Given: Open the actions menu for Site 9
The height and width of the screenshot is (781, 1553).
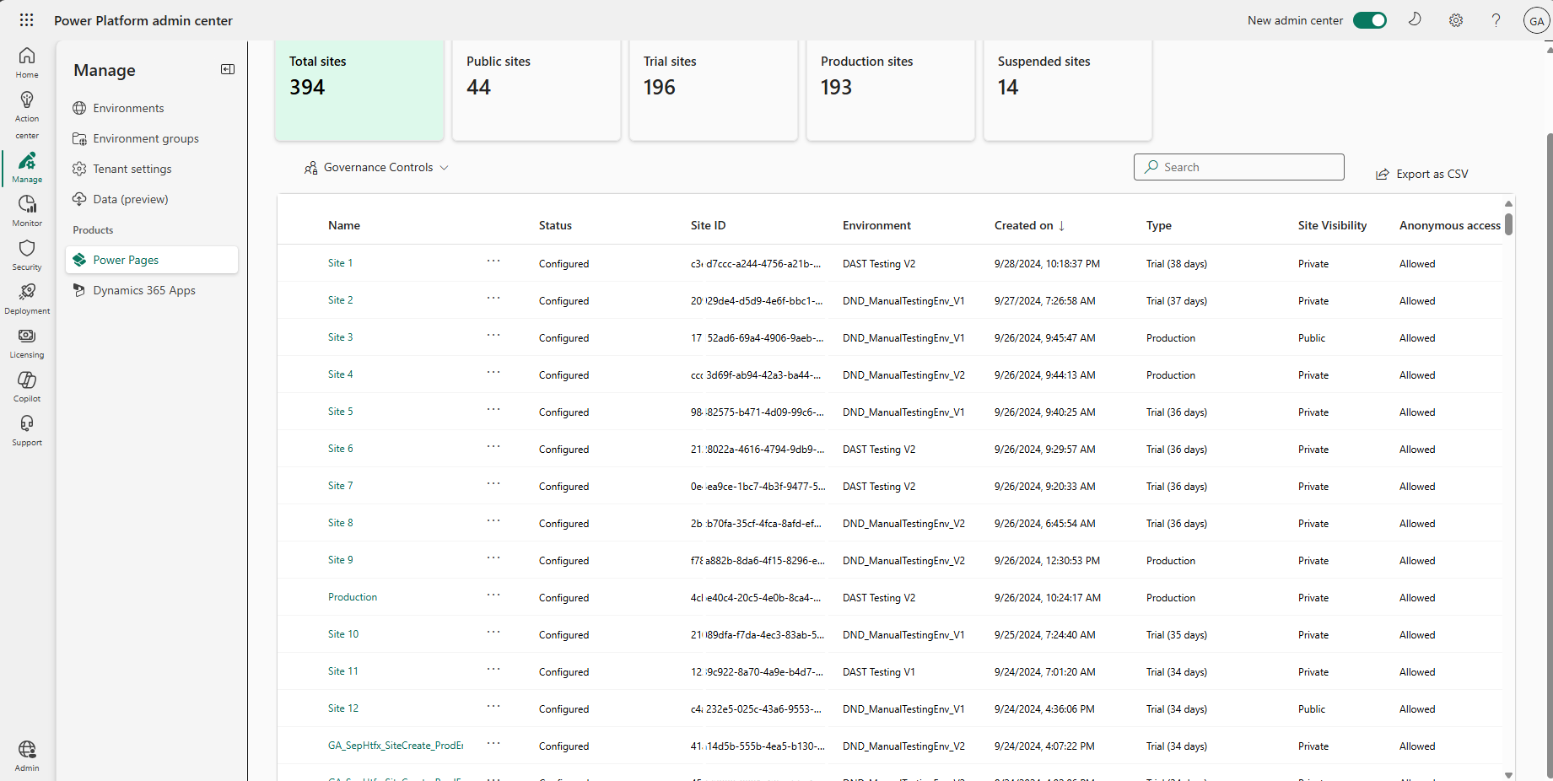Looking at the screenshot, I should click(493, 559).
